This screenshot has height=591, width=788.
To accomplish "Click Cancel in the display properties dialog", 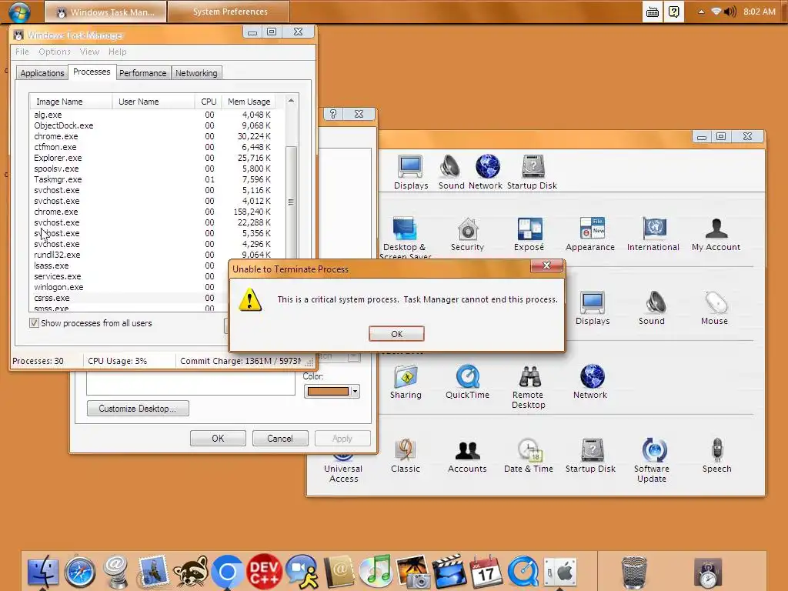I will tap(280, 438).
